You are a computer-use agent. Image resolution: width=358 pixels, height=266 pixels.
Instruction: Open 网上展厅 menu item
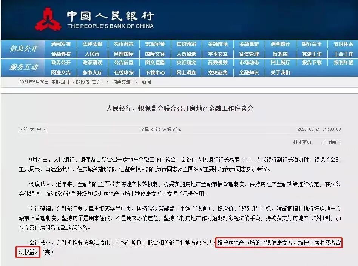pyautogui.click(x=280, y=62)
